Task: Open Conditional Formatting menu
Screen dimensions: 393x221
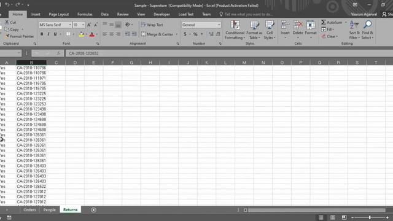Action: tap(235, 30)
